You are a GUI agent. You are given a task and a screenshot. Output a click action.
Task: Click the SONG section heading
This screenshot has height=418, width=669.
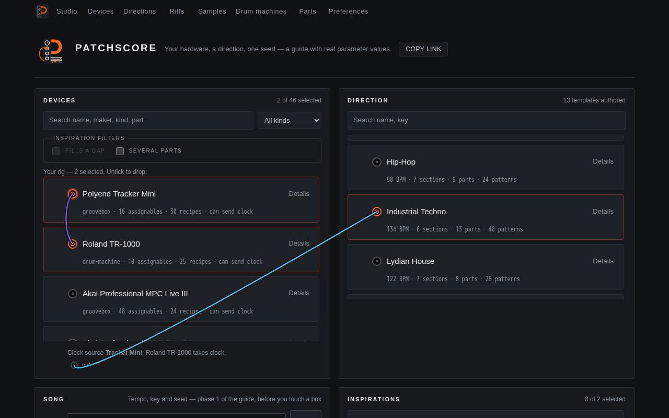point(54,399)
